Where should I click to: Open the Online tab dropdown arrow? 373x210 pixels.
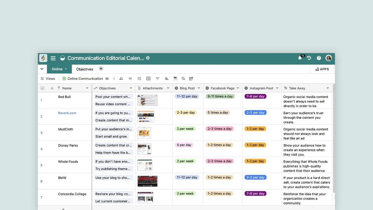(x=66, y=69)
